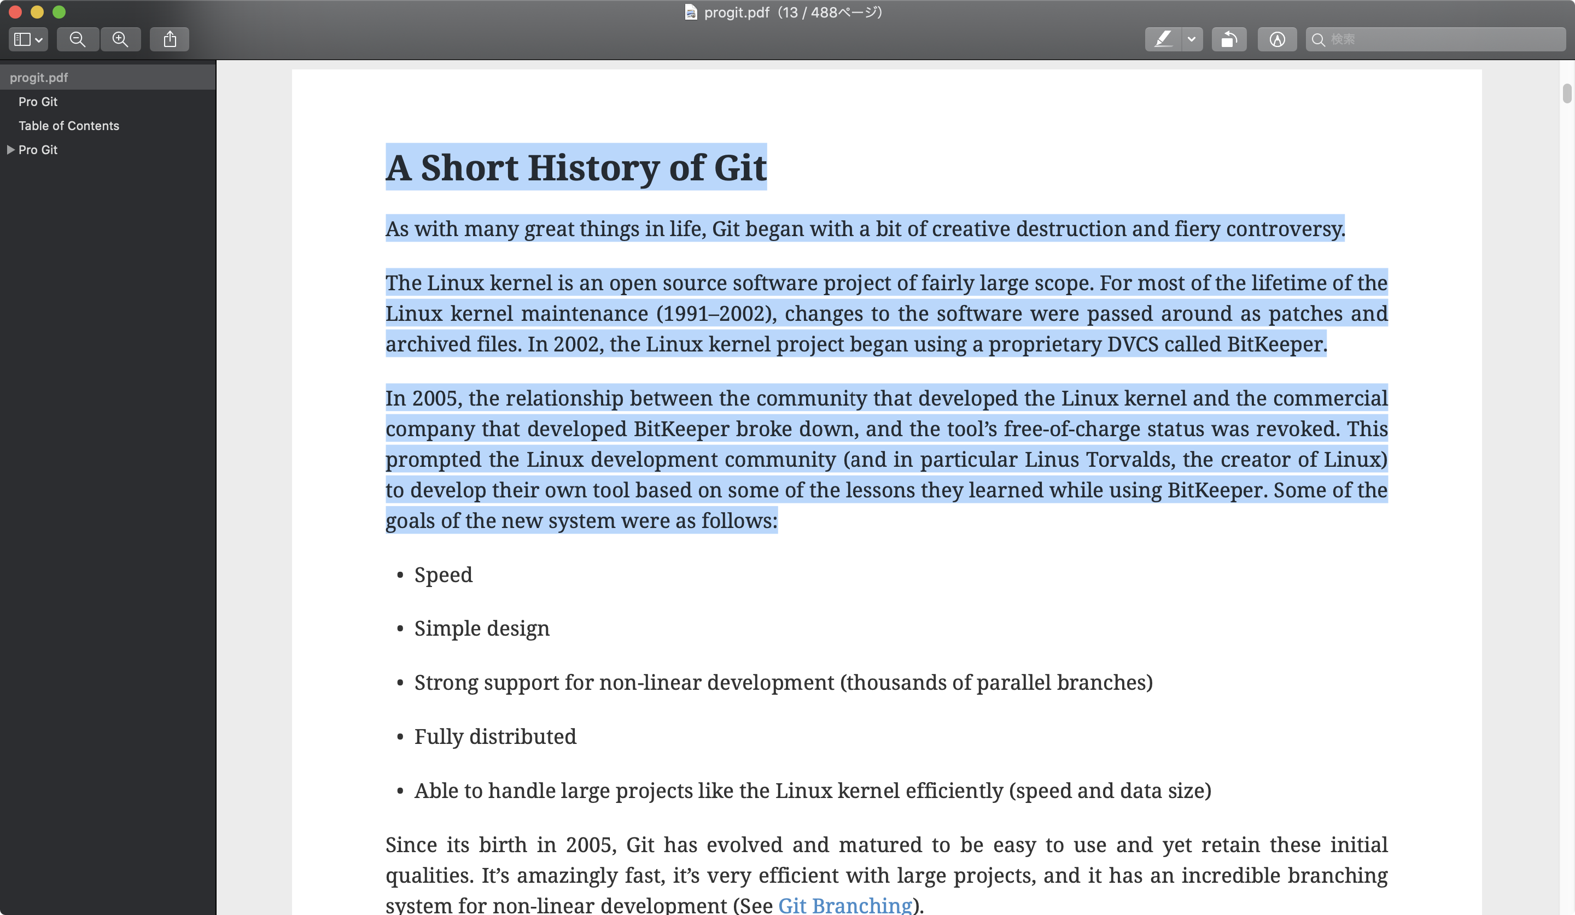This screenshot has width=1575, height=915.
Task: Click the search magnifier icon
Action: tap(1318, 40)
